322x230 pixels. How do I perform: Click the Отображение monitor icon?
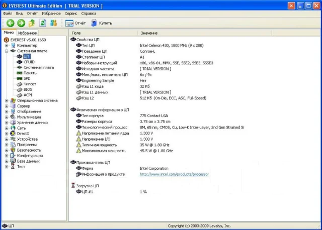coord(13,111)
